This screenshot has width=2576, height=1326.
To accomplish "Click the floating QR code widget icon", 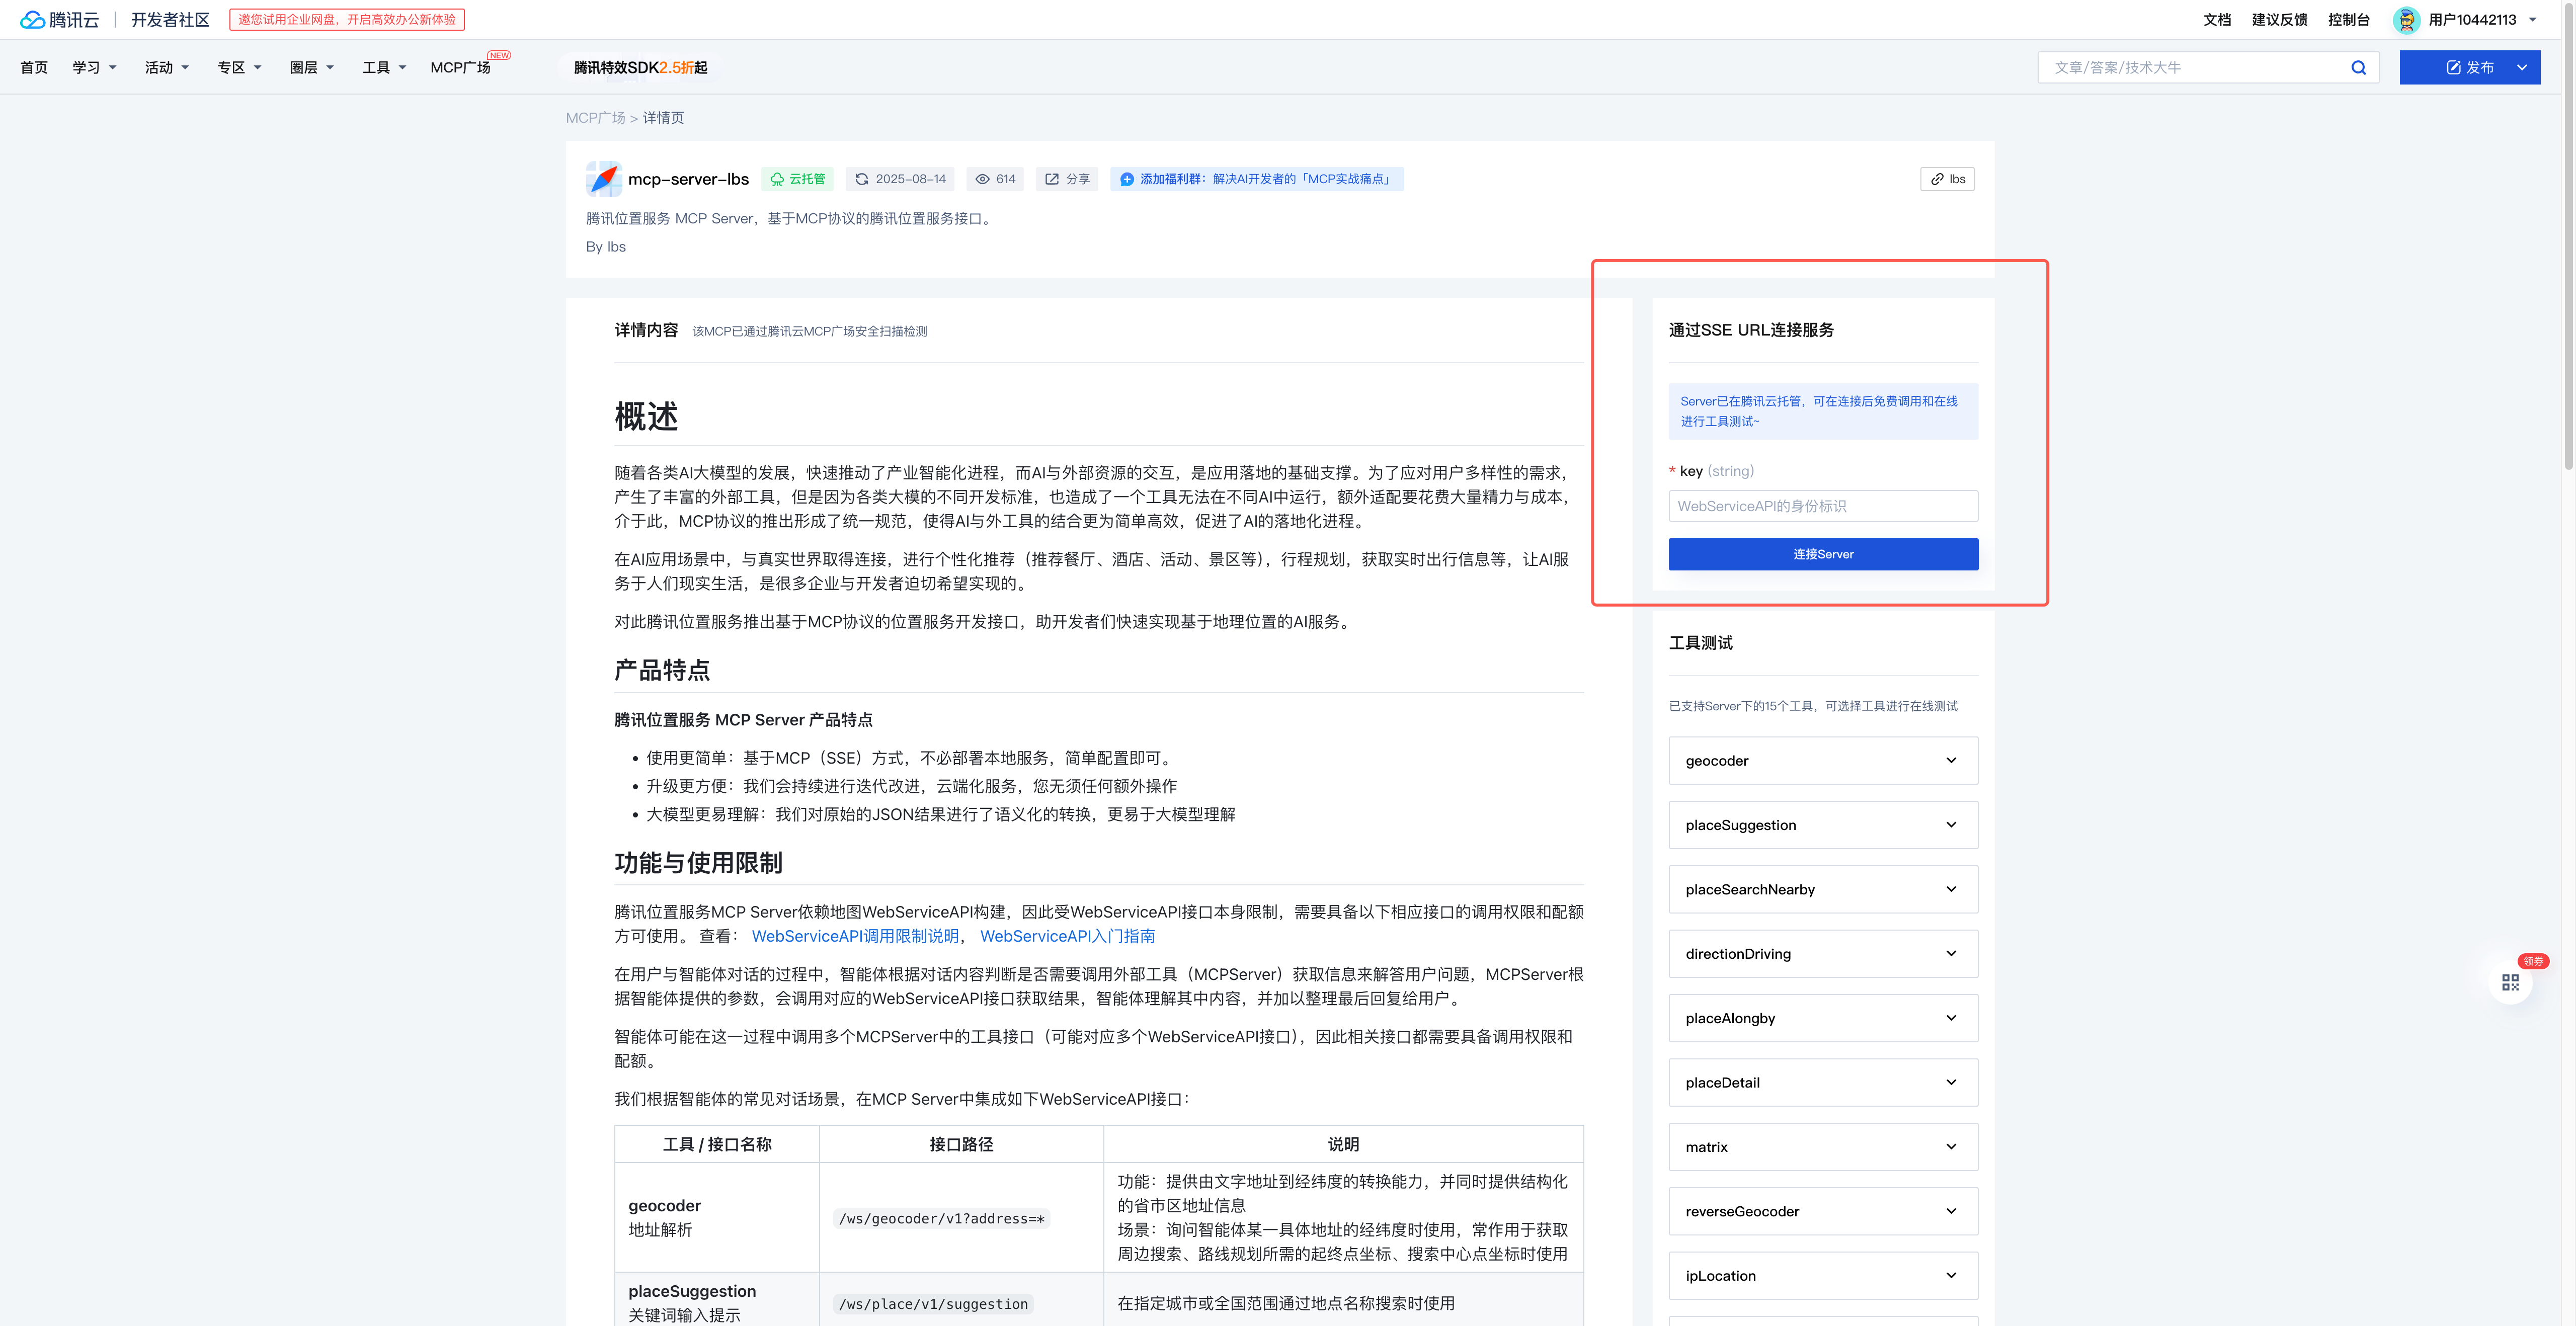I will point(2511,981).
